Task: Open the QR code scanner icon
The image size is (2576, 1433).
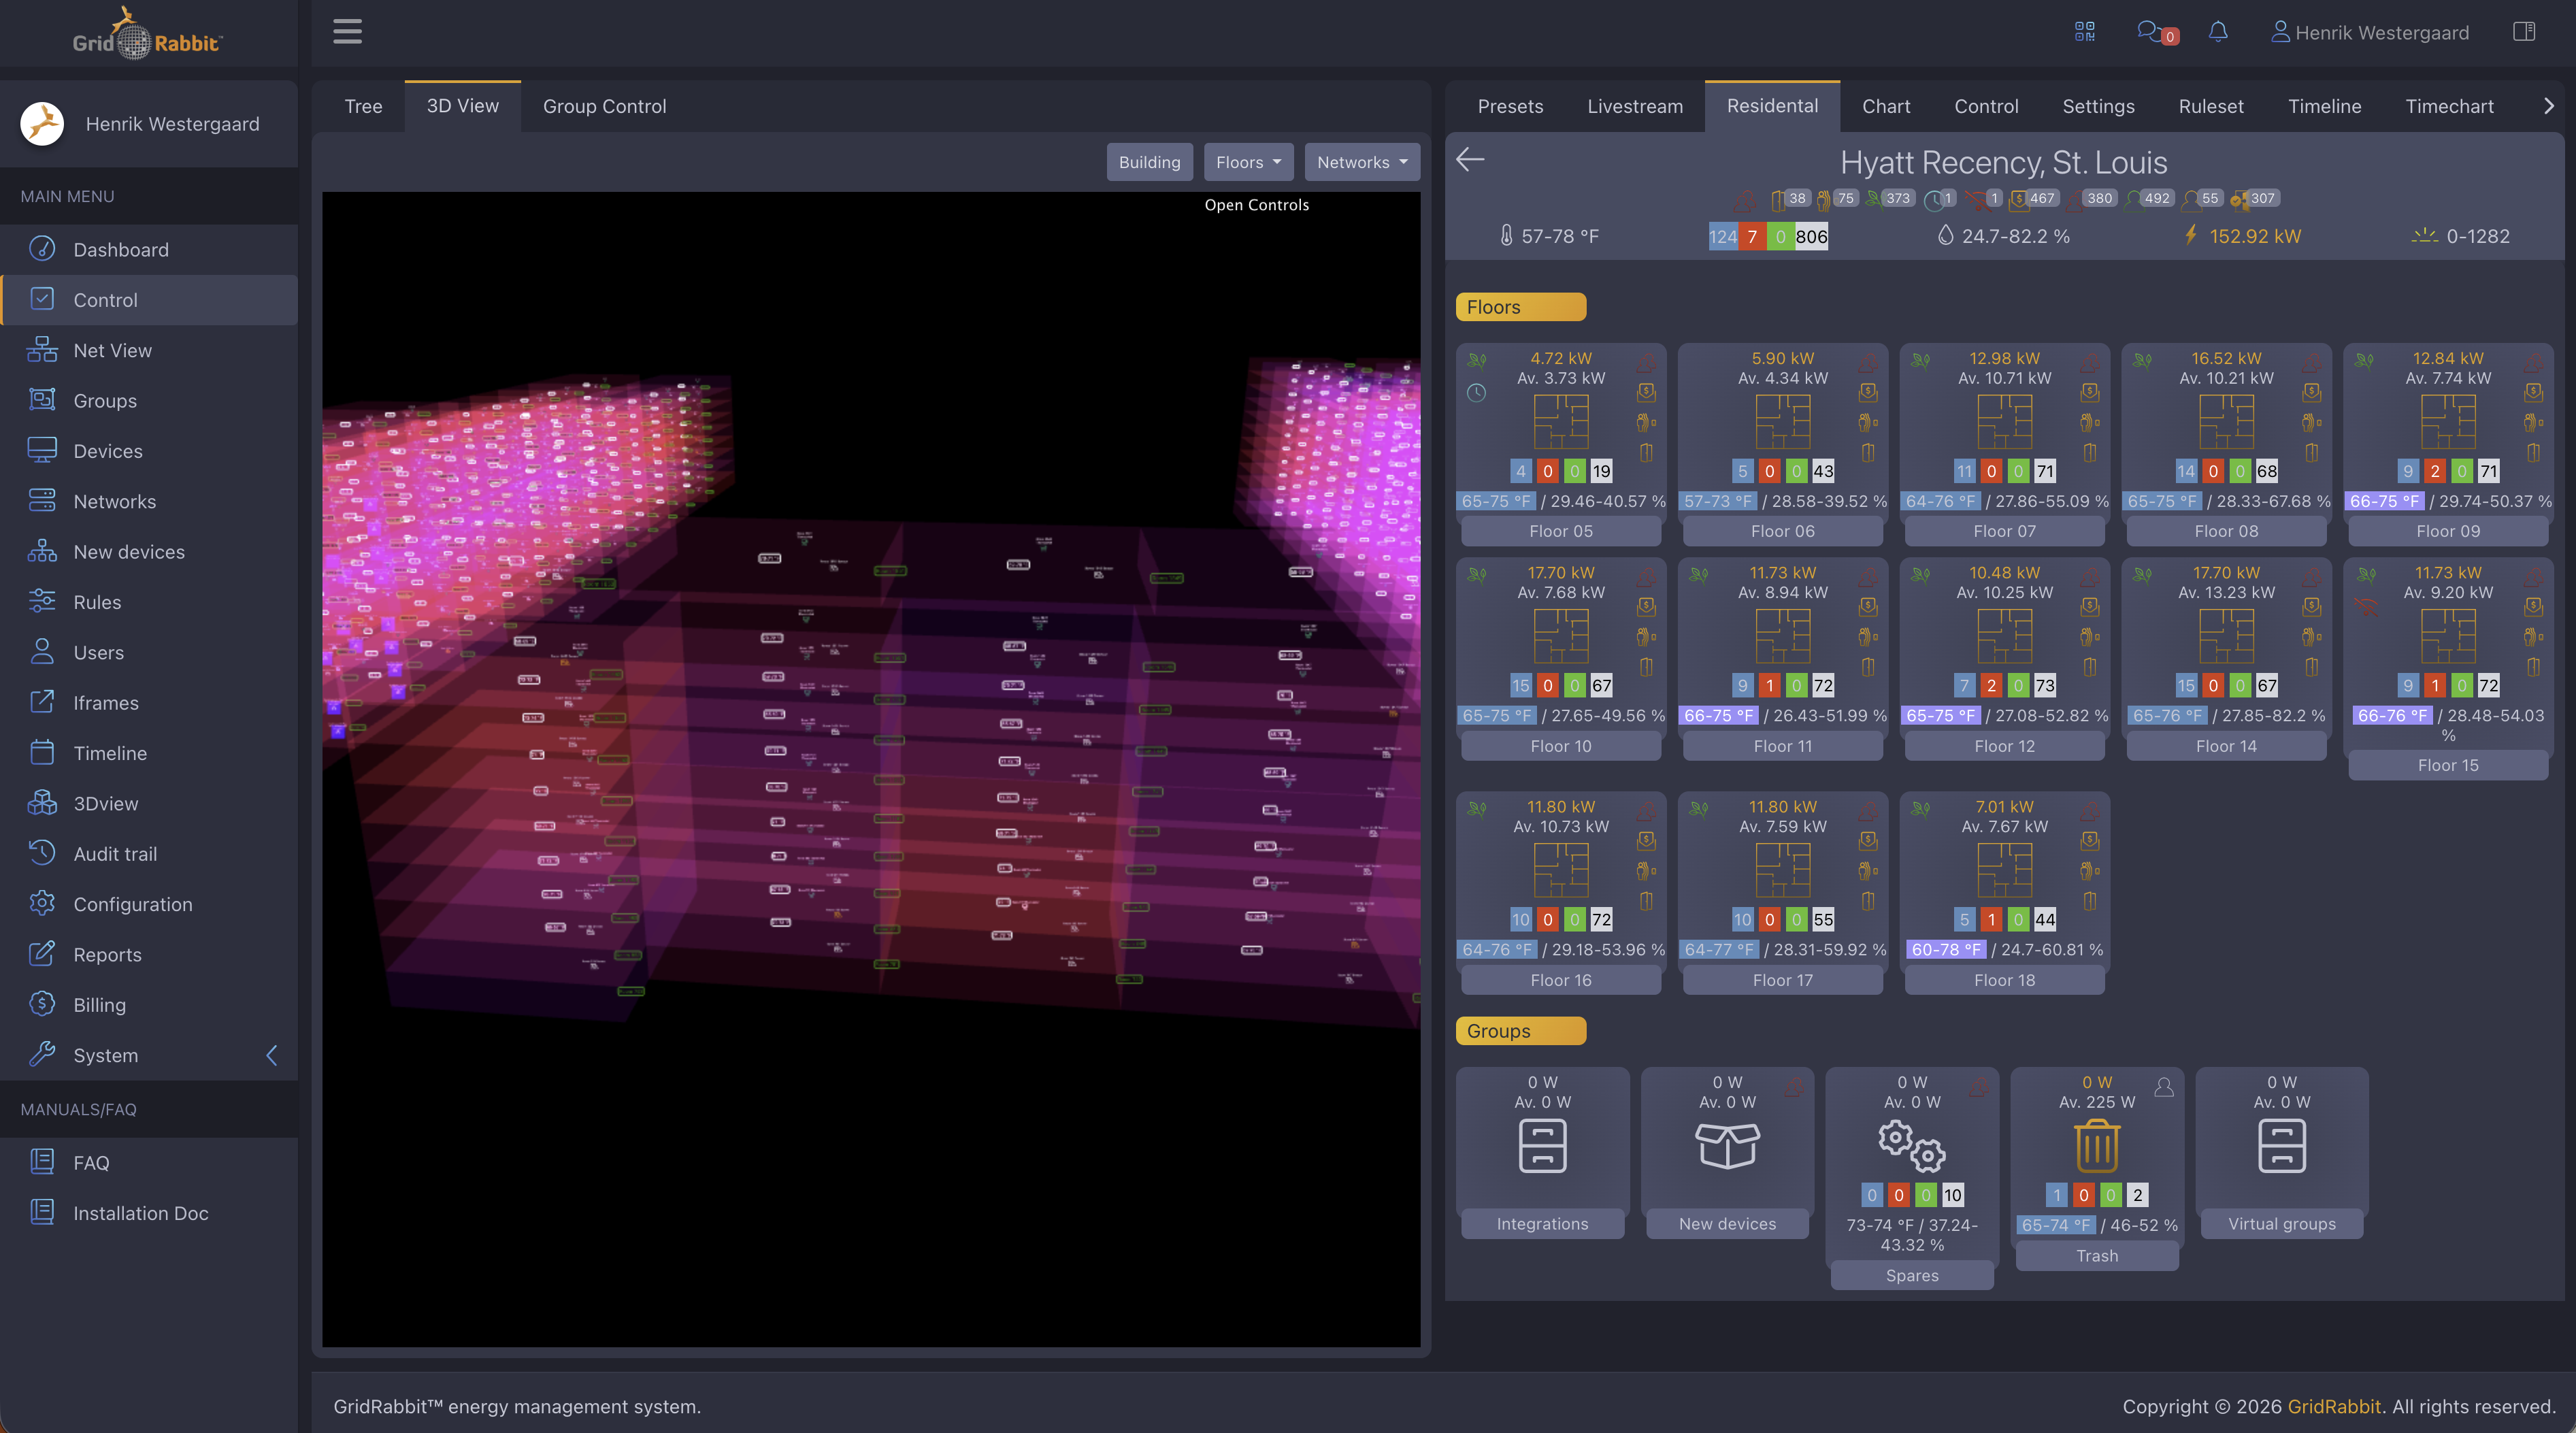Action: pyautogui.click(x=2084, y=32)
